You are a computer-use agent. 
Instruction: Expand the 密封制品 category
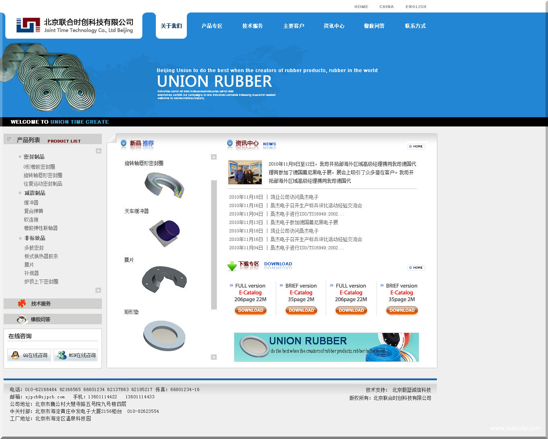34,157
